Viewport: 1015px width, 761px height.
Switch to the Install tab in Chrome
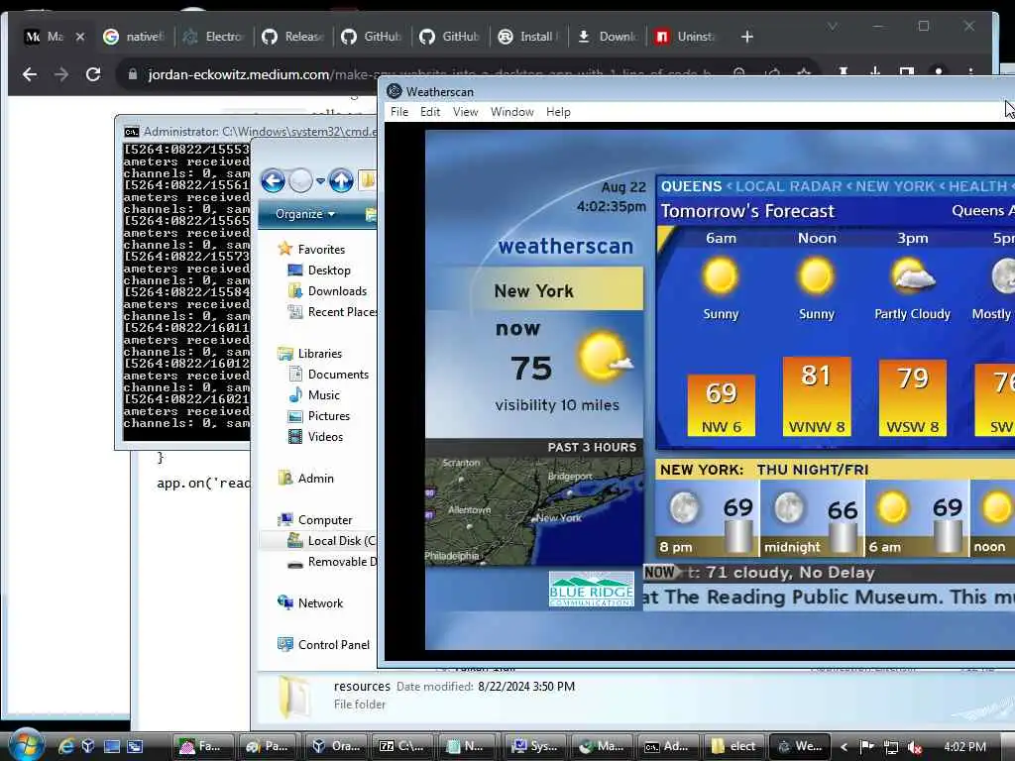[529, 37]
